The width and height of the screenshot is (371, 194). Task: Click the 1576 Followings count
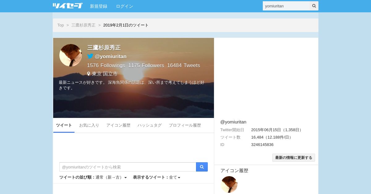coord(106,65)
